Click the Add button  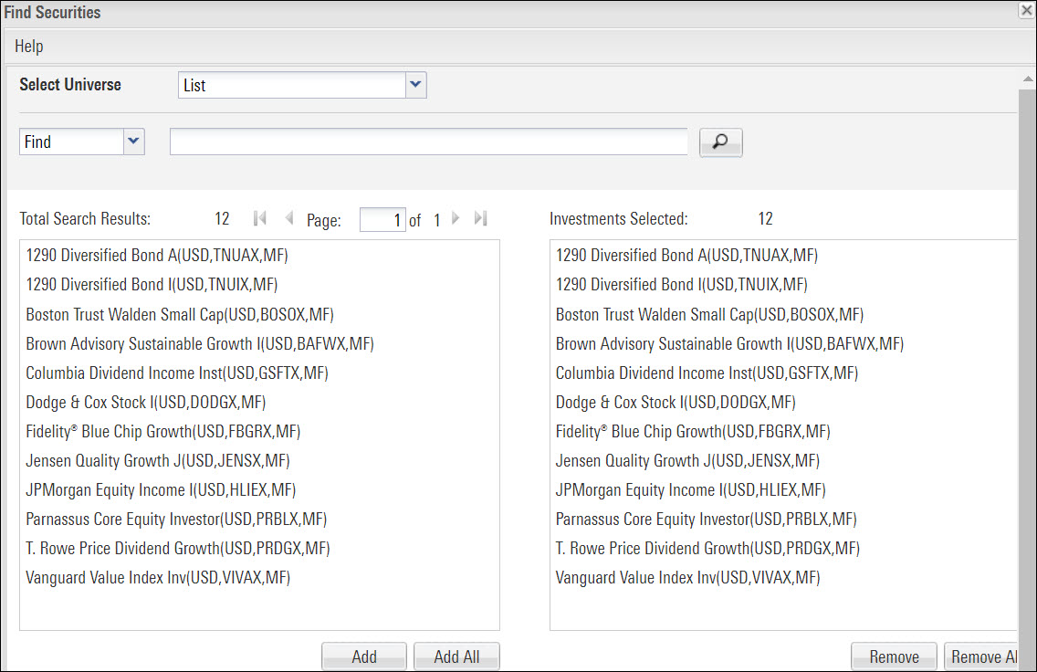pyautogui.click(x=364, y=656)
